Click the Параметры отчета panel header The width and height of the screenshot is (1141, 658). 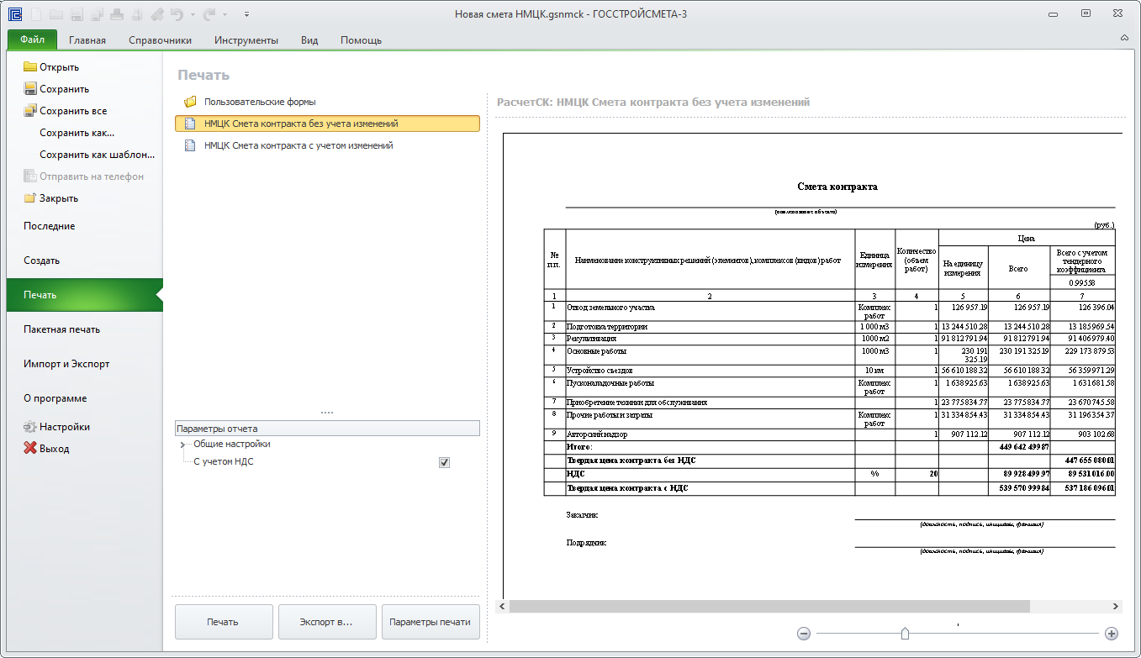click(x=327, y=429)
